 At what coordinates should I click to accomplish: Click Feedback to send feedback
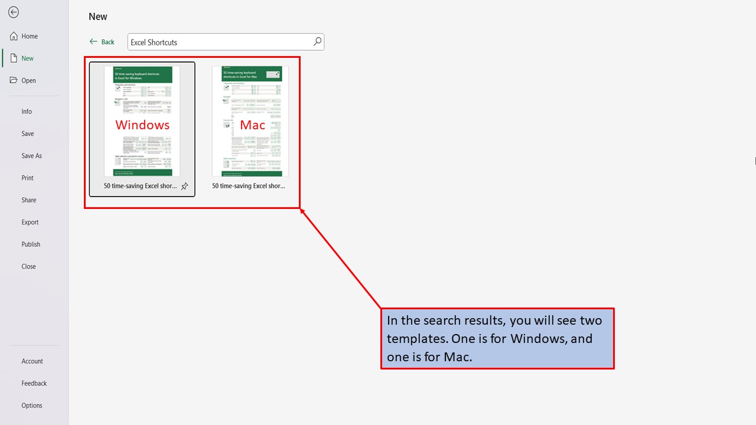click(34, 383)
